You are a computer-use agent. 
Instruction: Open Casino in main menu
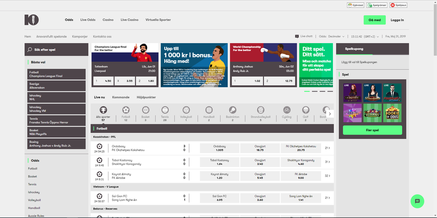click(x=108, y=20)
